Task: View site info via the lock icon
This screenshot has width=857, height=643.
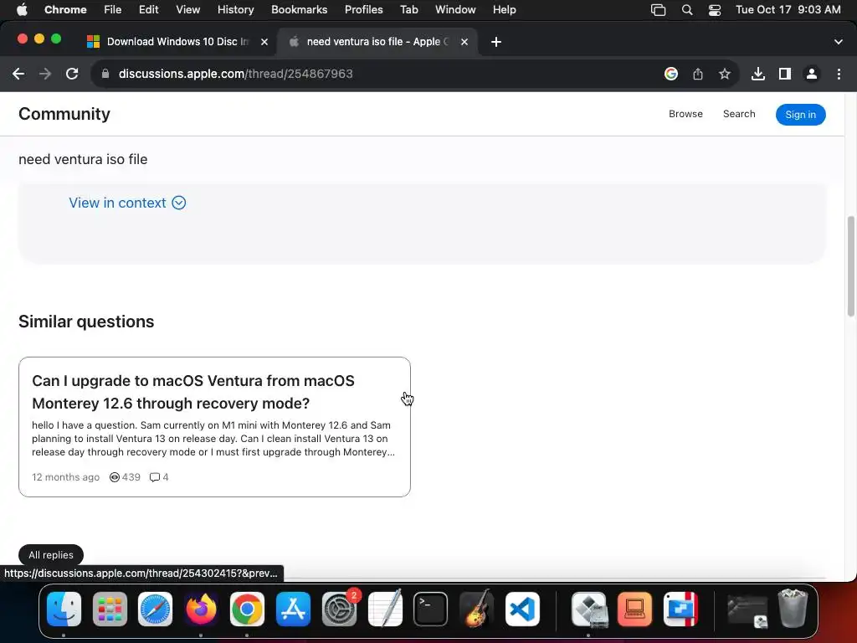Action: [x=105, y=74]
